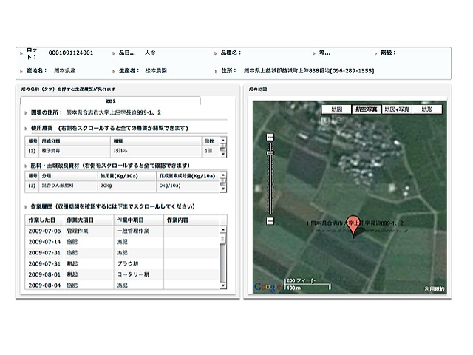The width and height of the screenshot is (473, 355).
Task: Click the arrow next to 圃場の住所
Action: [x=26, y=113]
